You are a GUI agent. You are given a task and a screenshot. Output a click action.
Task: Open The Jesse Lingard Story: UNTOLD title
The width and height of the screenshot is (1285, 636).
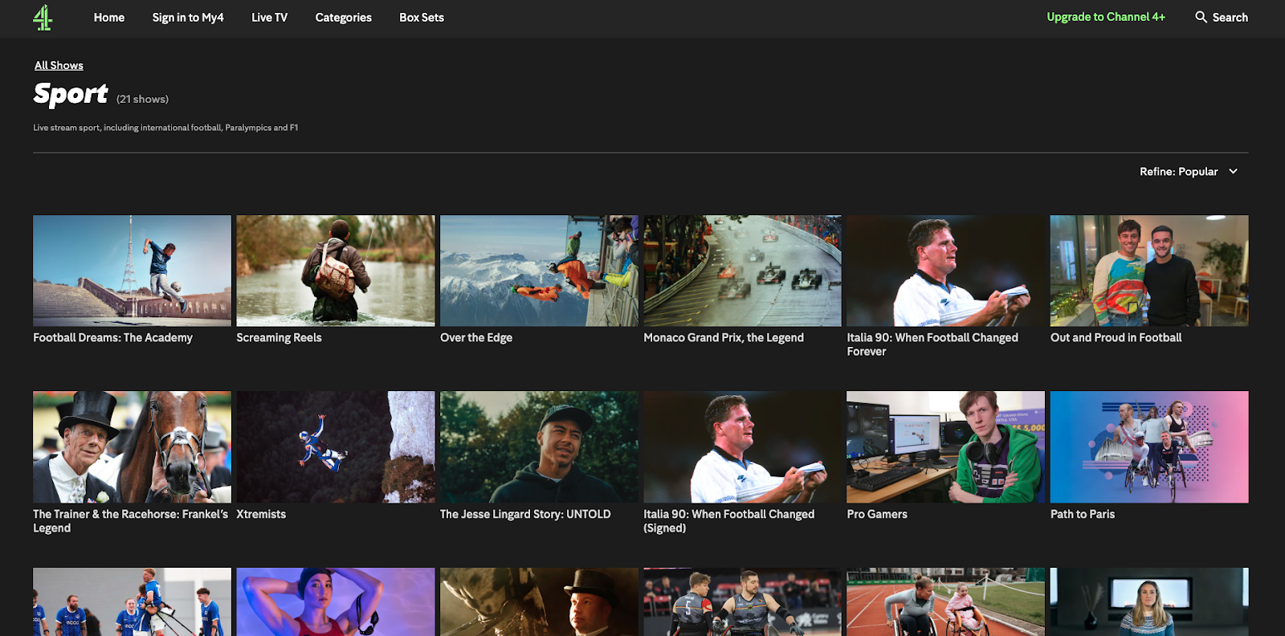(525, 515)
